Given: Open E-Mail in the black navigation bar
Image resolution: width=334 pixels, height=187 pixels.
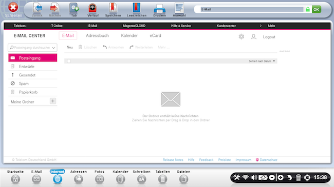Looking at the screenshot, I should coord(92,26).
